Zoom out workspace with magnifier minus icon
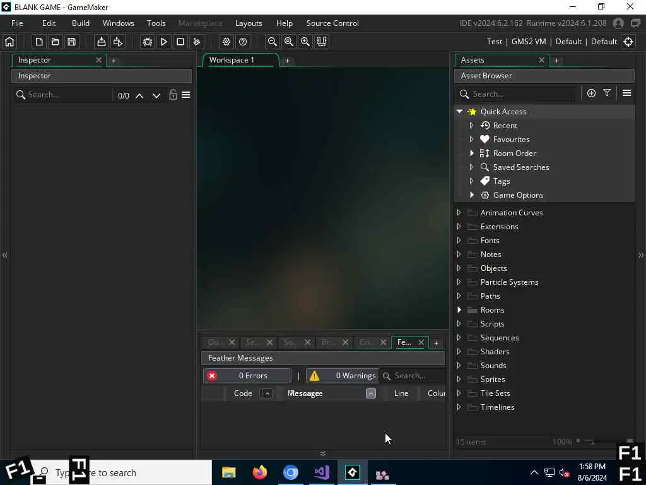Screen dimensions: 646x485 pyautogui.click(x=273, y=42)
